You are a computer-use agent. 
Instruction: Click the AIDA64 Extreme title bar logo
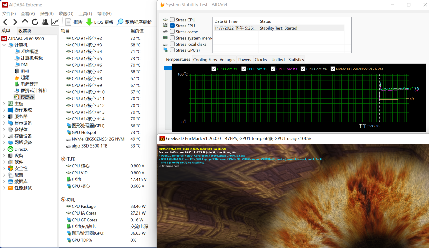tap(5, 5)
